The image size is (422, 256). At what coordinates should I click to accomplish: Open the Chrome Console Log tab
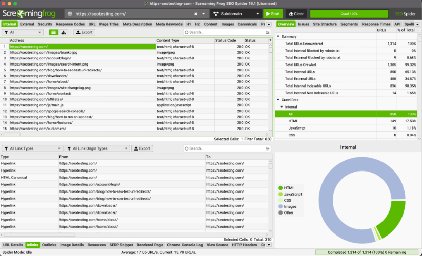185,245
